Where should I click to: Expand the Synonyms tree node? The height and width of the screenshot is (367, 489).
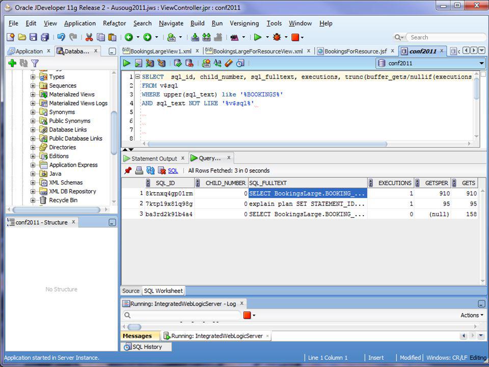tap(33, 112)
